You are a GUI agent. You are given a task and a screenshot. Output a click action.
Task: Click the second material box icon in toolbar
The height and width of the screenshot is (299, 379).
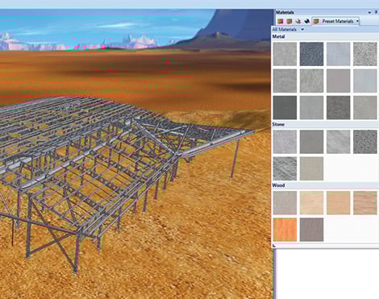289,21
